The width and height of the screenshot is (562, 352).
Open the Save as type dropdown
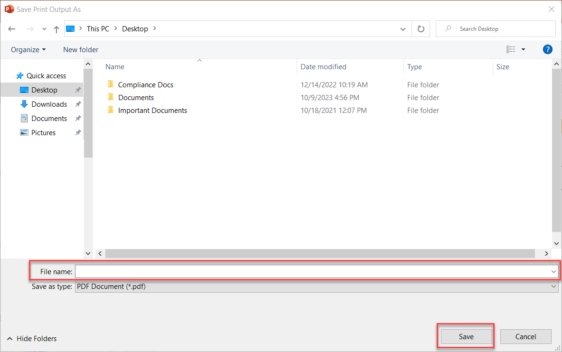(x=553, y=287)
